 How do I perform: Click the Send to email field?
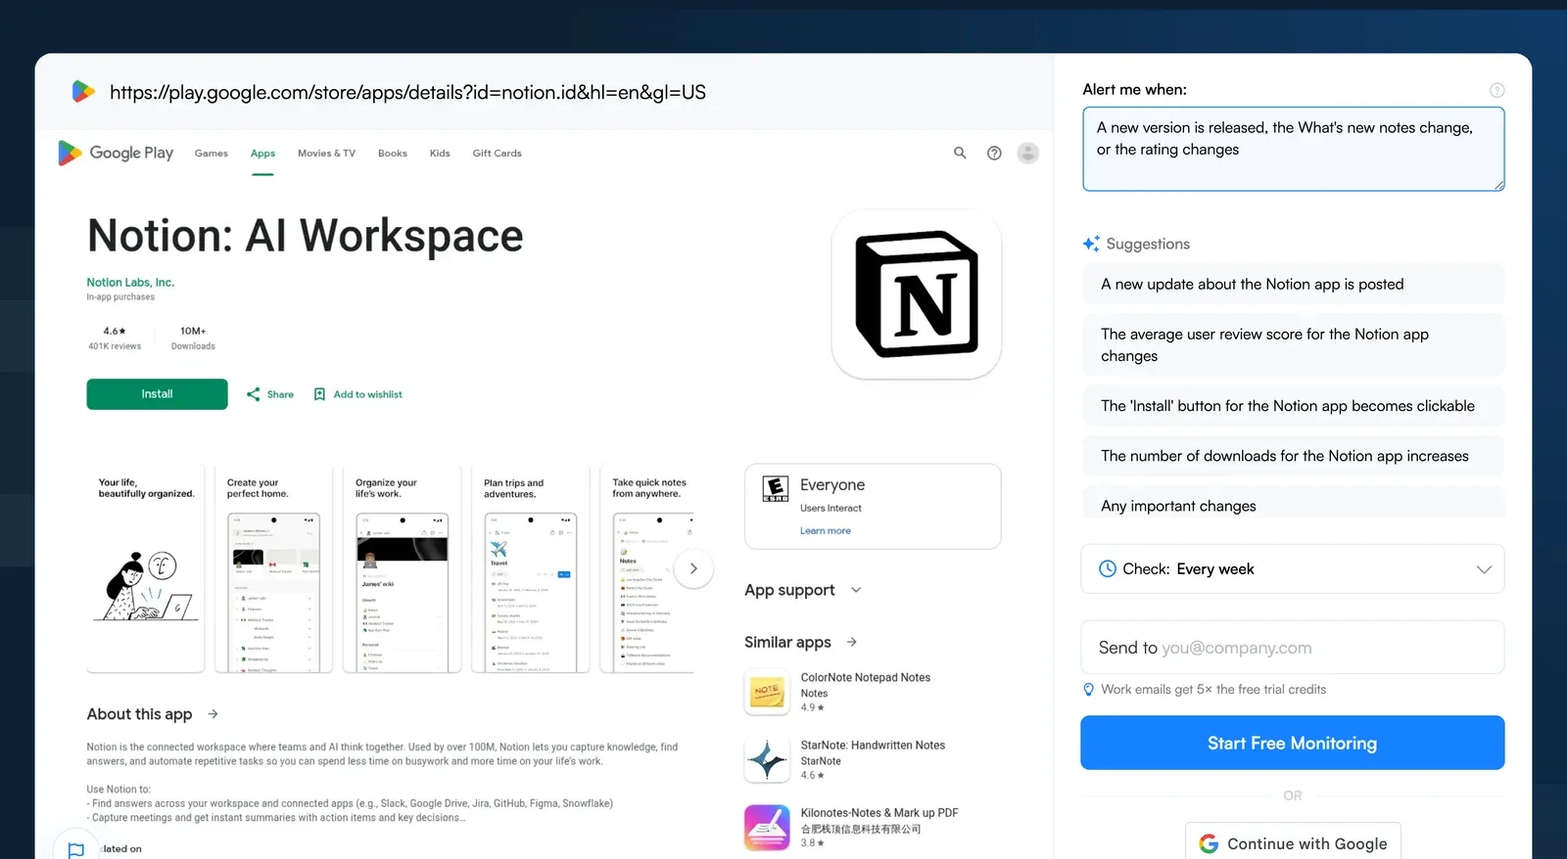(1292, 648)
